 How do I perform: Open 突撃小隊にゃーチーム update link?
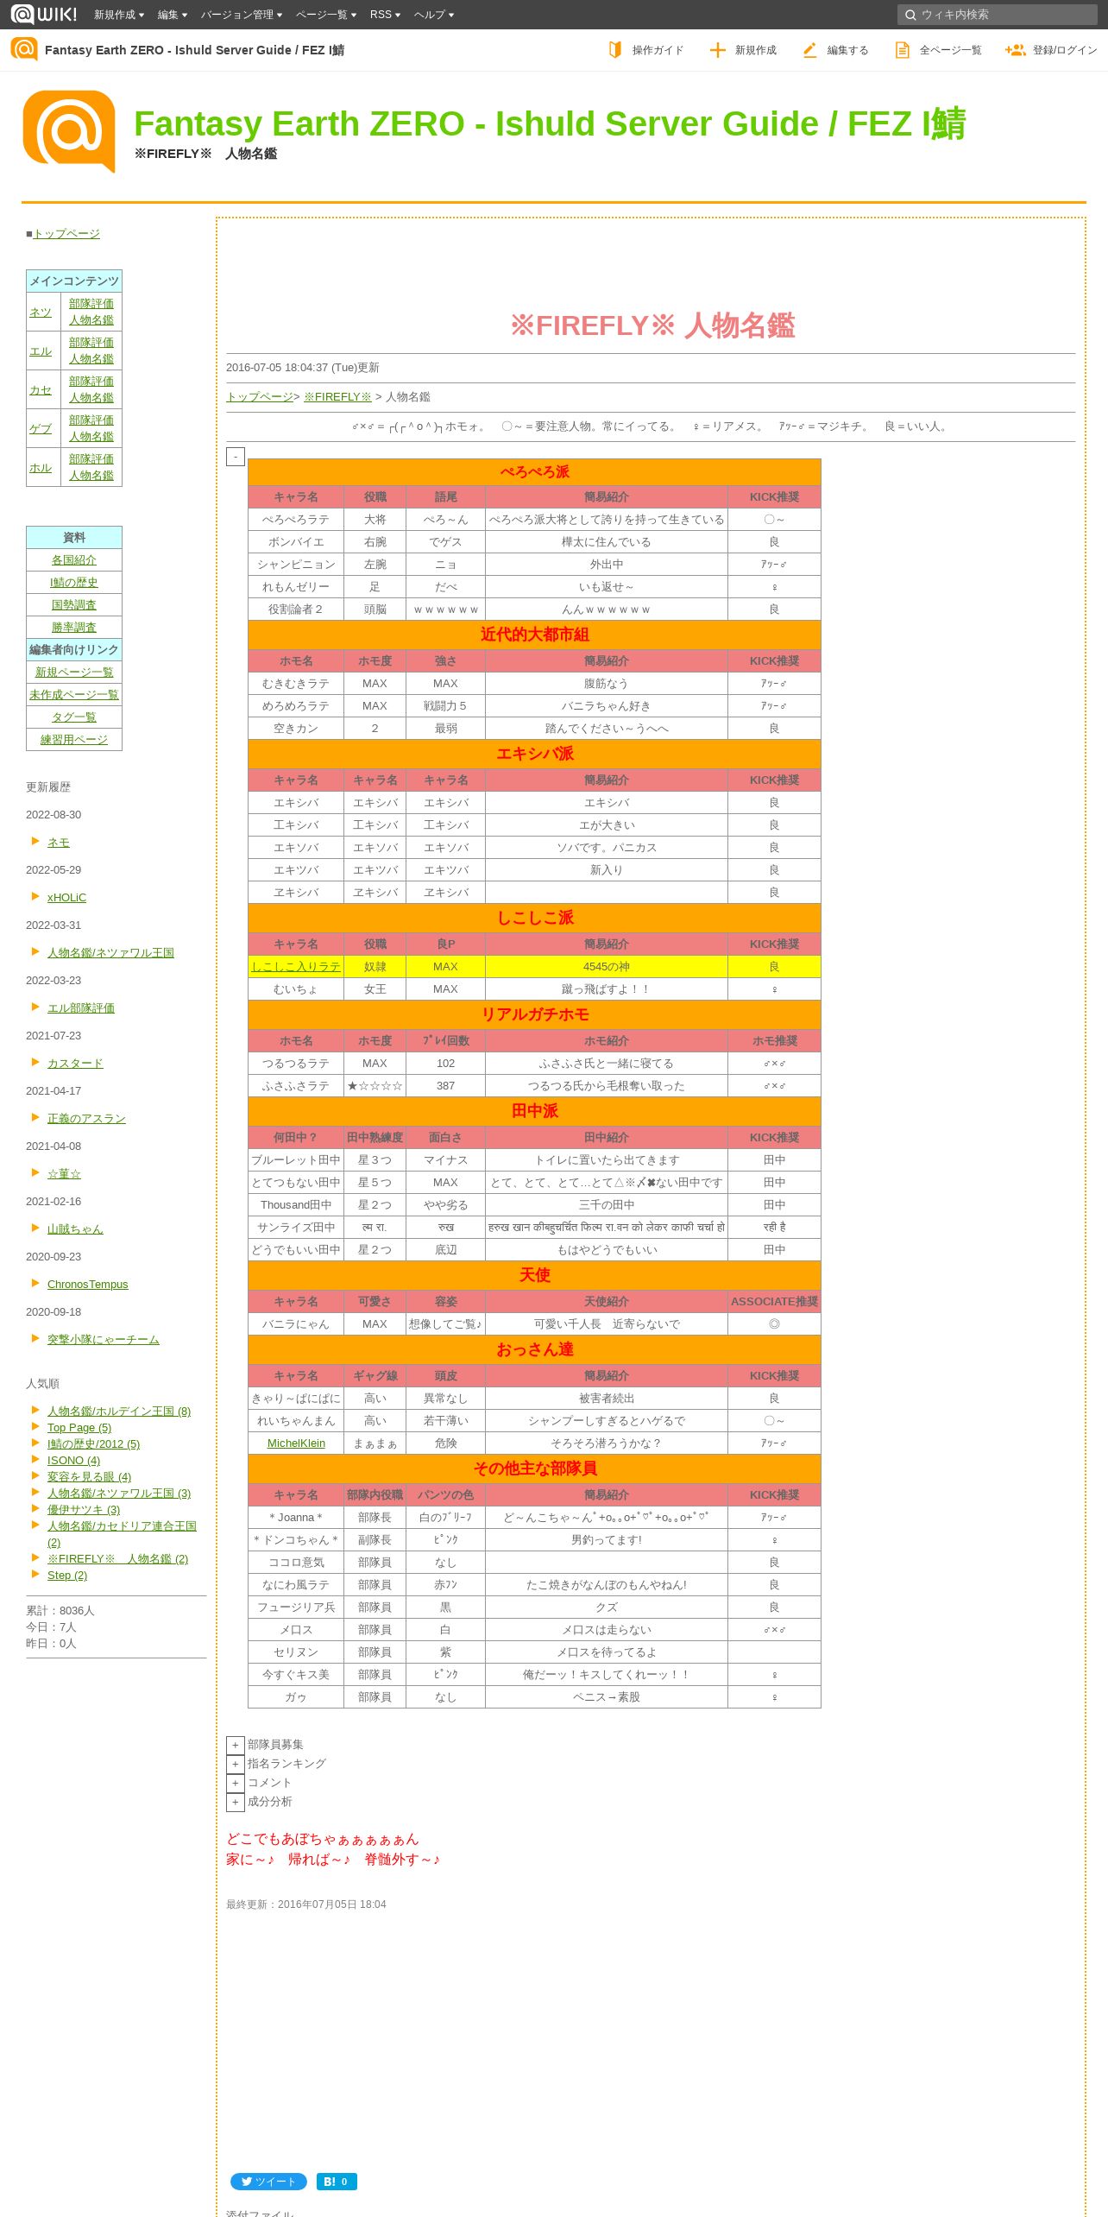click(x=104, y=1340)
